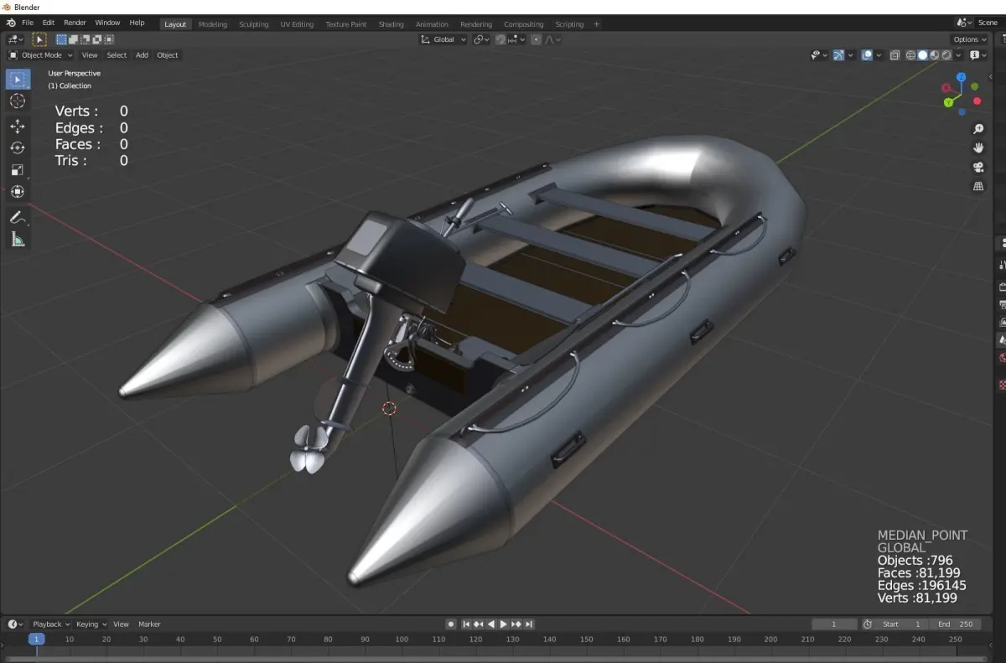Image resolution: width=1006 pixels, height=663 pixels.
Task: Select the Transform tool
Action: tap(18, 192)
